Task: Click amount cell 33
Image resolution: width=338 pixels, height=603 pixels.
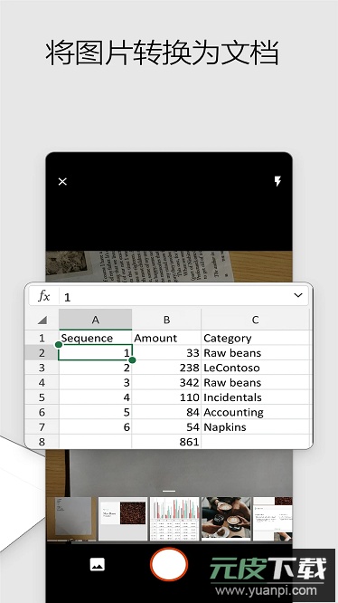Action: (x=166, y=352)
